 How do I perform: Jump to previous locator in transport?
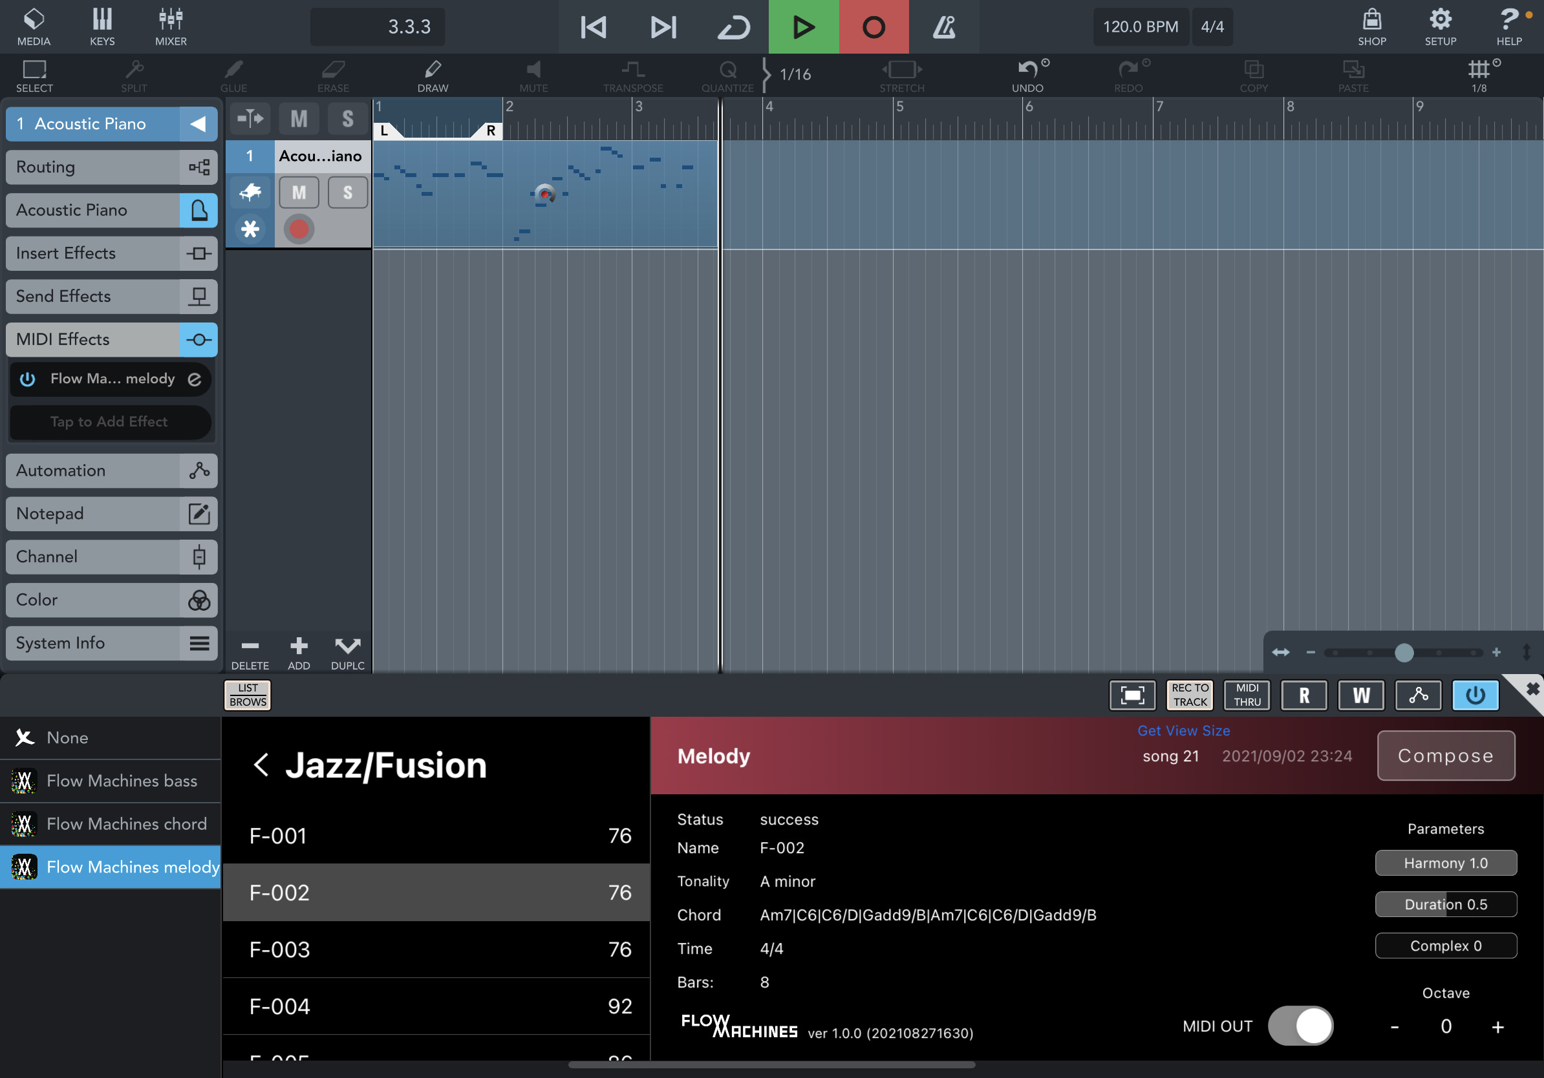point(593,27)
